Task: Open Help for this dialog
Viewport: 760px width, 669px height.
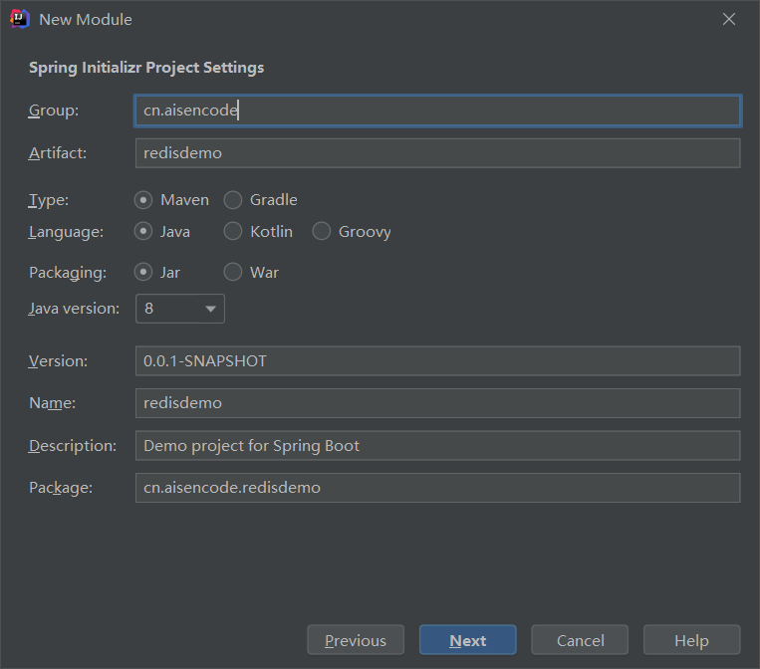Action: click(691, 640)
